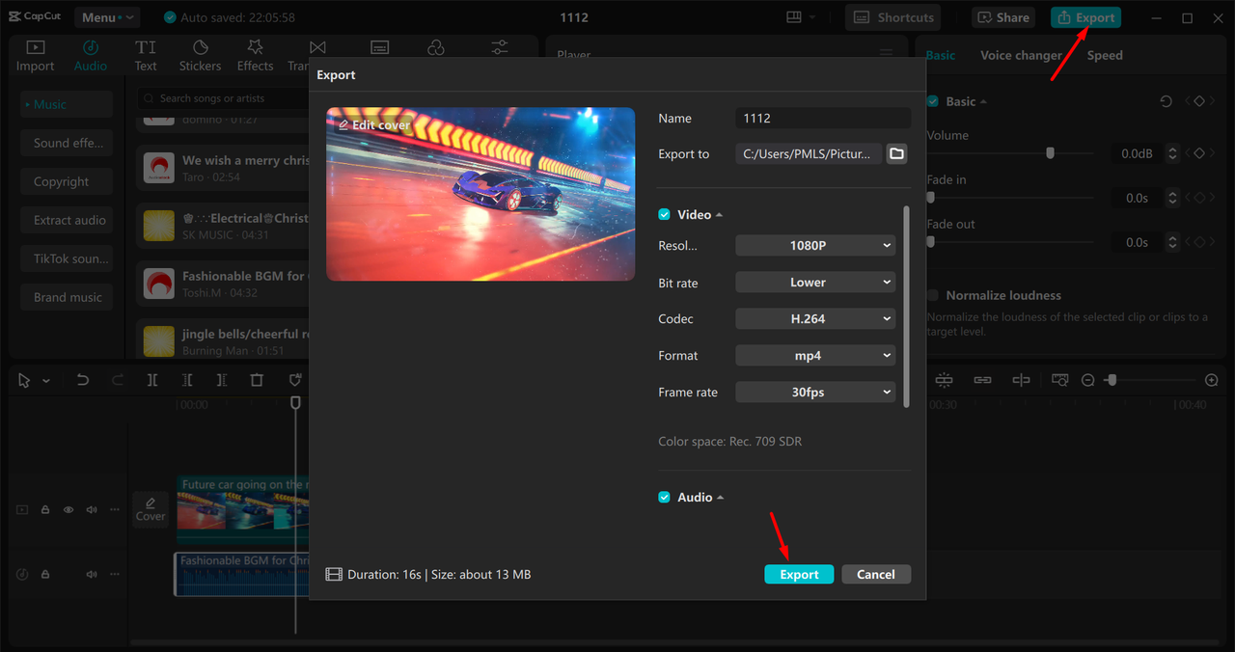The image size is (1235, 652).
Task: Click the timeline zoom slider handle
Action: click(x=1111, y=380)
